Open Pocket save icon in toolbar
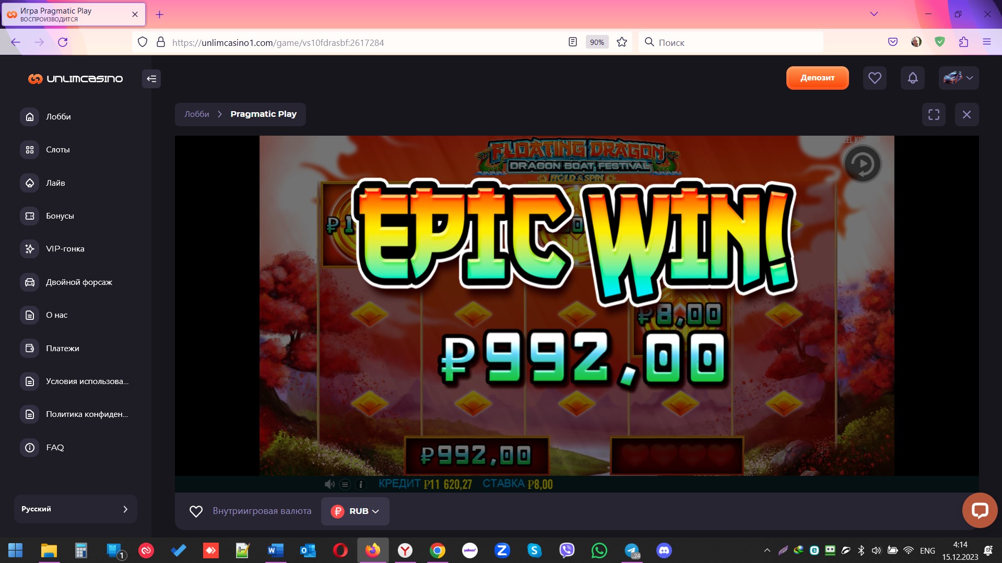 [893, 42]
